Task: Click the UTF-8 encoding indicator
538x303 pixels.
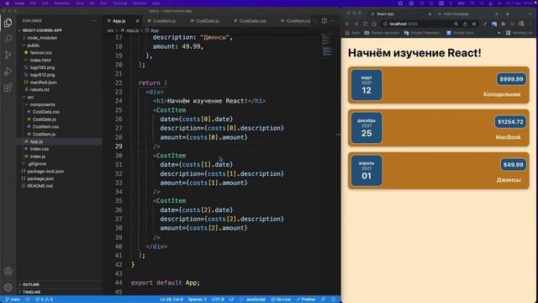Action: pyautogui.click(x=218, y=300)
